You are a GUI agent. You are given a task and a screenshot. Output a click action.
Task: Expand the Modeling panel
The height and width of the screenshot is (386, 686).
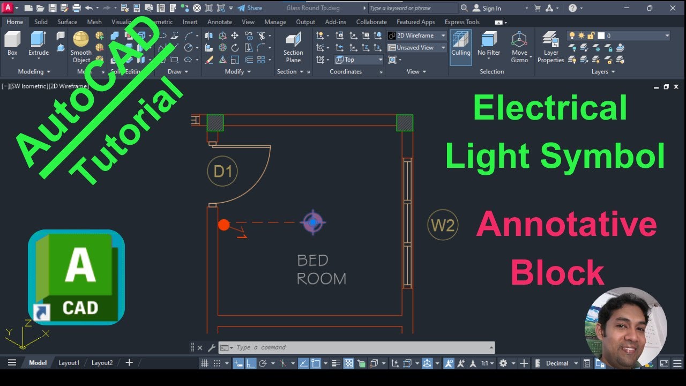pos(34,71)
